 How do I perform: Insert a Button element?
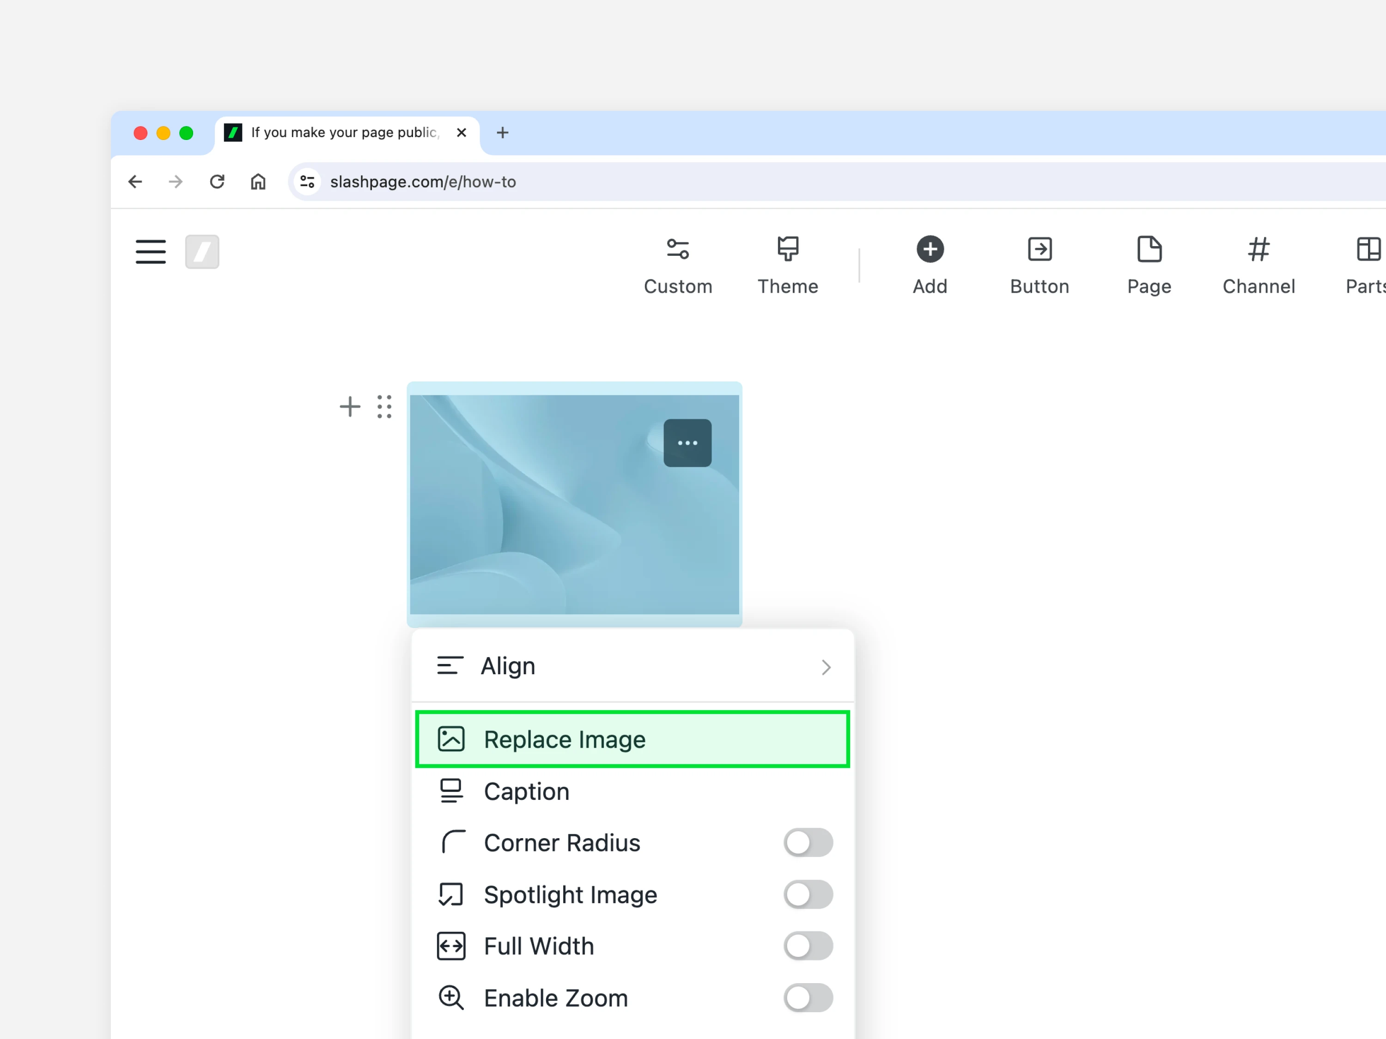(1039, 266)
